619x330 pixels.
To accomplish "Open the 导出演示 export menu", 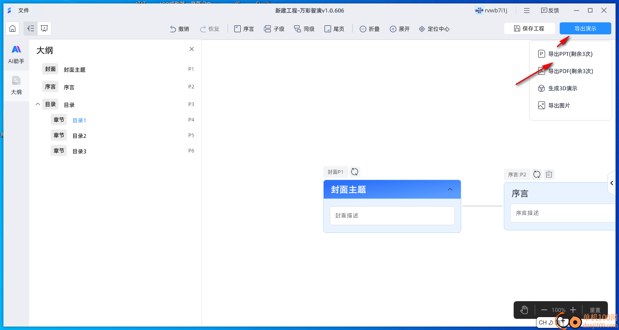I will tap(585, 28).
